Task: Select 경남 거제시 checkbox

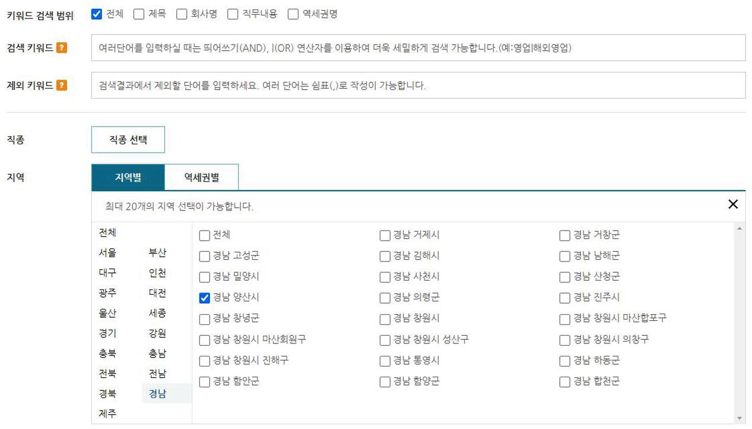Action: pos(384,235)
